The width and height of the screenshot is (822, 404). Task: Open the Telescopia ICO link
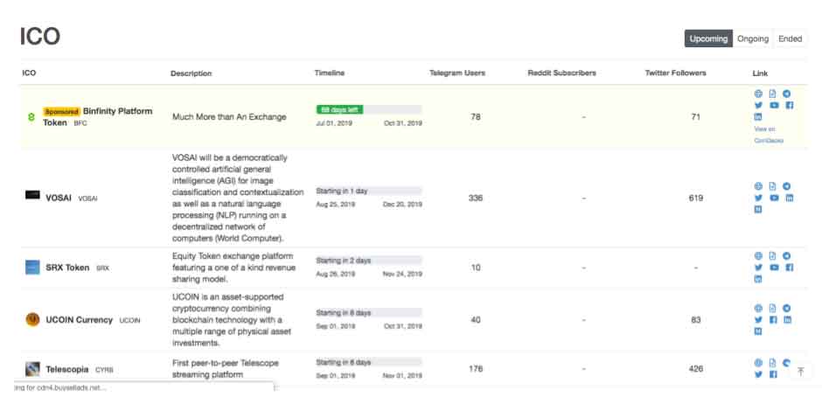67,369
